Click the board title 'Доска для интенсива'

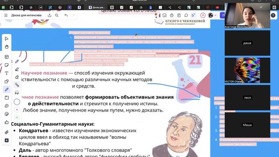coord(26,15)
